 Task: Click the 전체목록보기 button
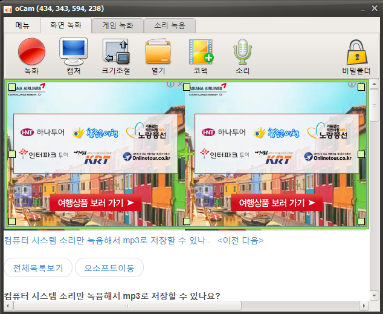38,268
